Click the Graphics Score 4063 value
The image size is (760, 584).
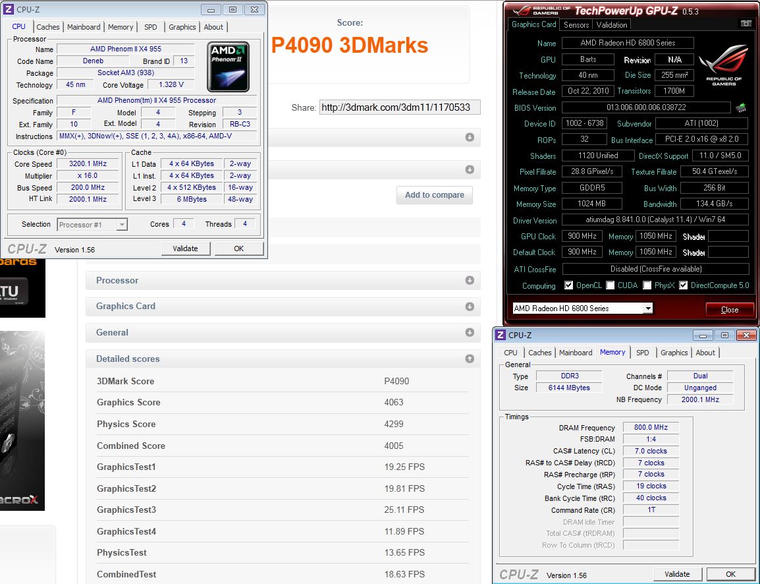pos(394,402)
